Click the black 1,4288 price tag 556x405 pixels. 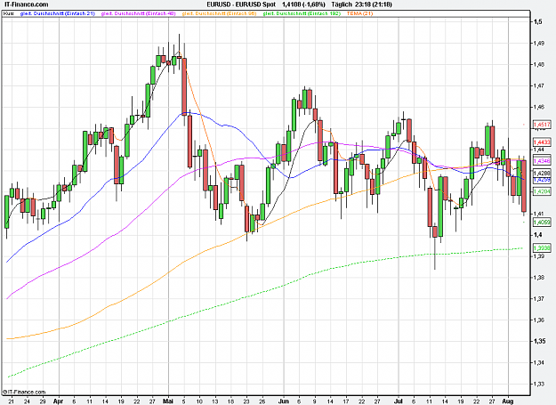[542, 173]
